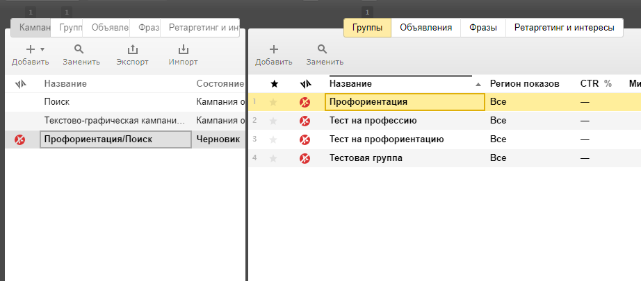Viewport: 641px width, 281px height.
Task: Click the status icon column header in campaigns table
Action: [x=20, y=84]
